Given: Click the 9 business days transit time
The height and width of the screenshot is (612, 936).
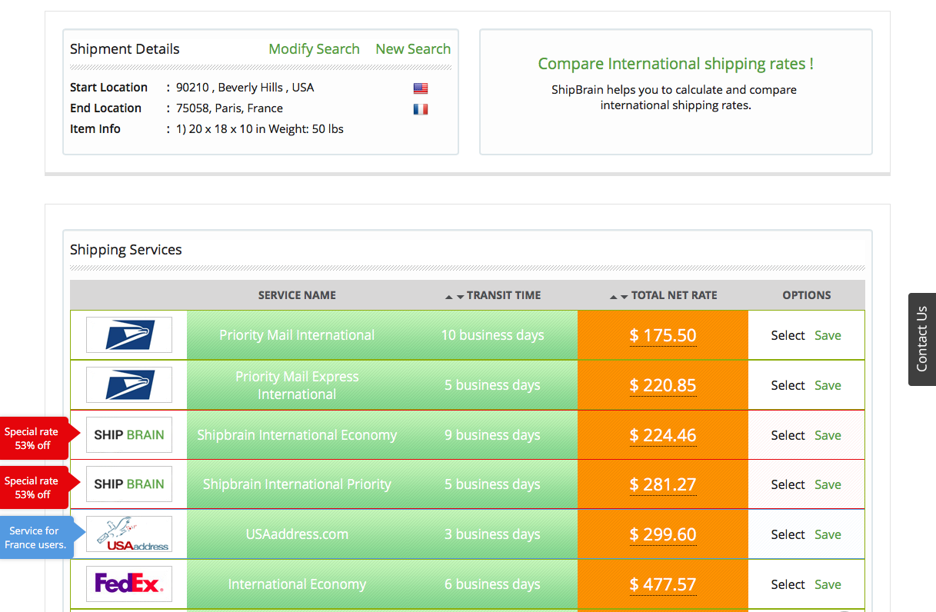Looking at the screenshot, I should [x=492, y=435].
